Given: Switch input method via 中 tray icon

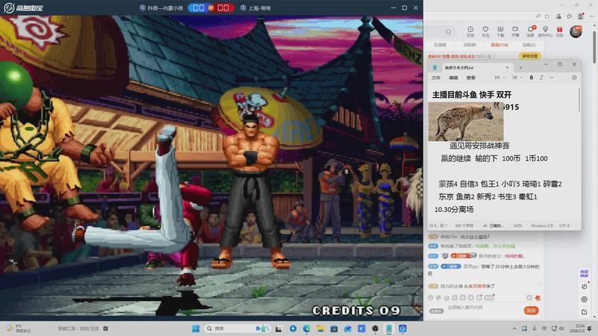Looking at the screenshot, I should 544,329.
